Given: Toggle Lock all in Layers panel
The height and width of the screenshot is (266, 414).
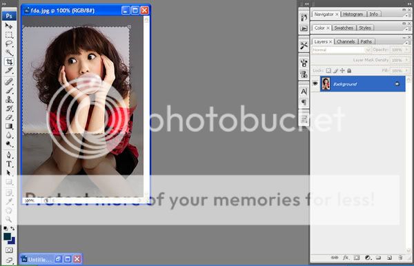Looking at the screenshot, I should (x=349, y=71).
